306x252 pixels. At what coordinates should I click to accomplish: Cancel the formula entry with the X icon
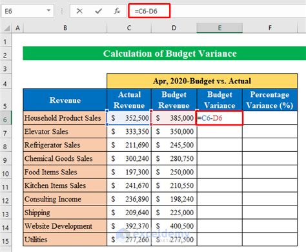79,11
